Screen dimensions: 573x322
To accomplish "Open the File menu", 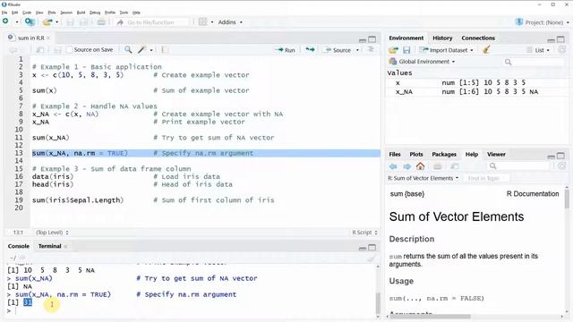I will (4, 13).
